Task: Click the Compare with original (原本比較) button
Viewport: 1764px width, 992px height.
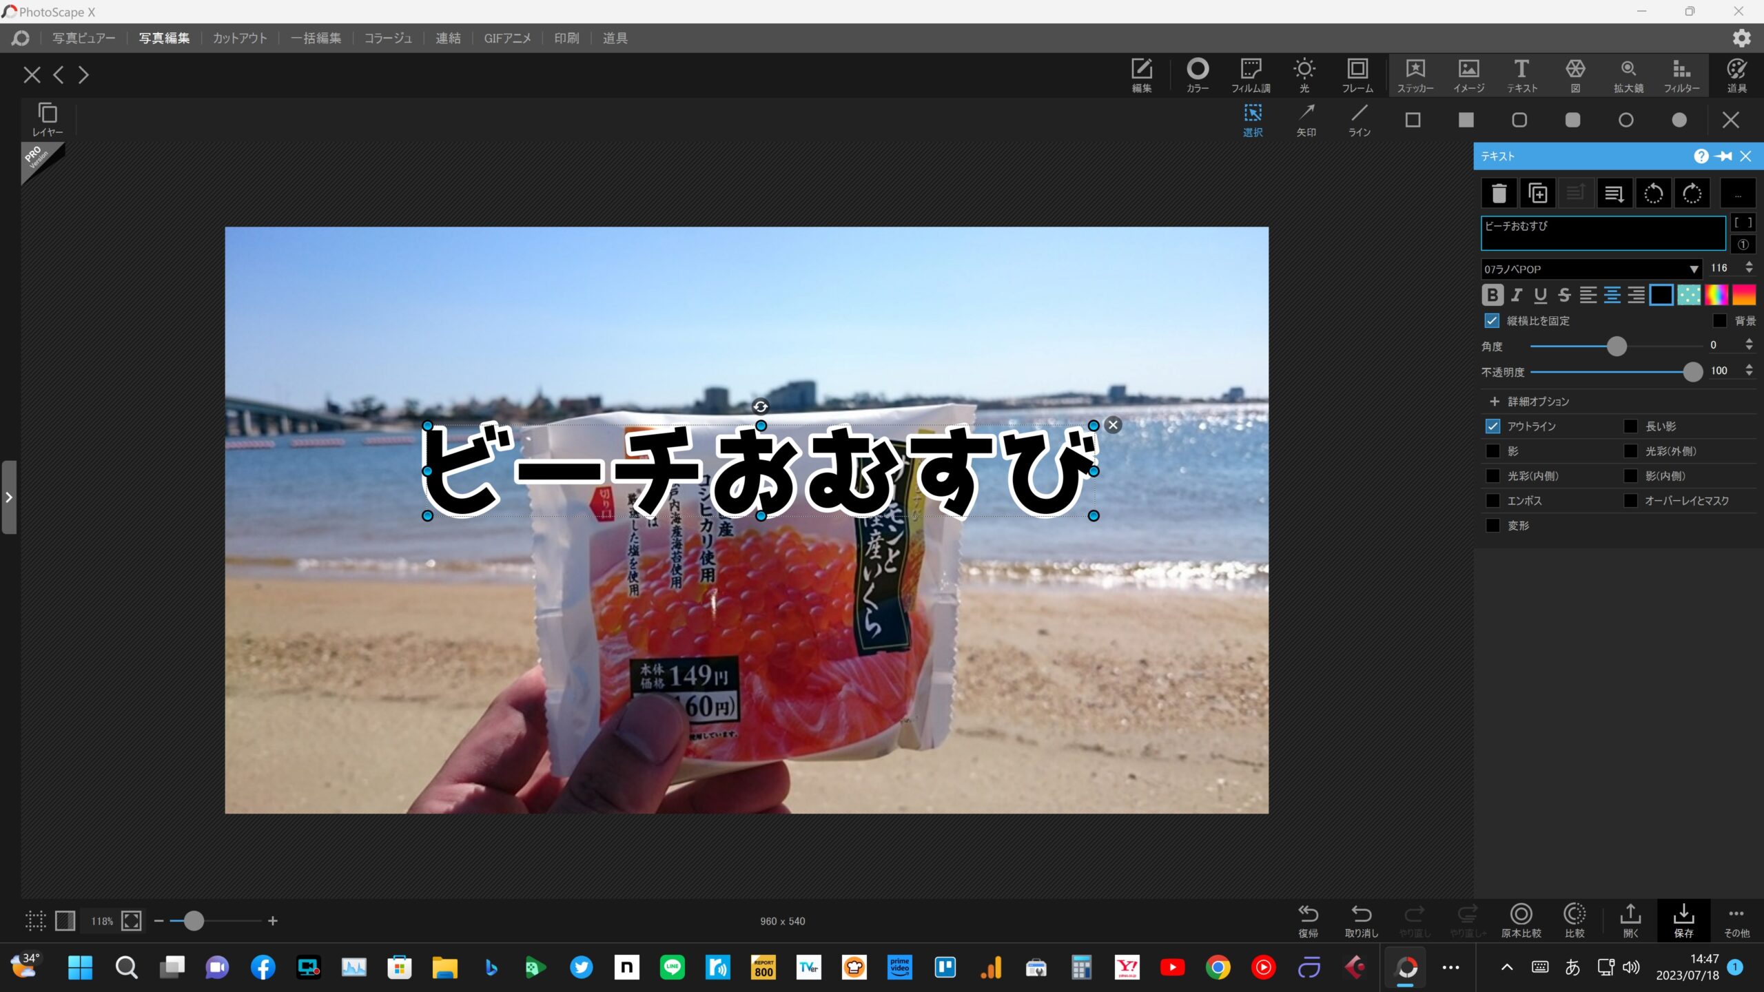Action: tap(1521, 920)
